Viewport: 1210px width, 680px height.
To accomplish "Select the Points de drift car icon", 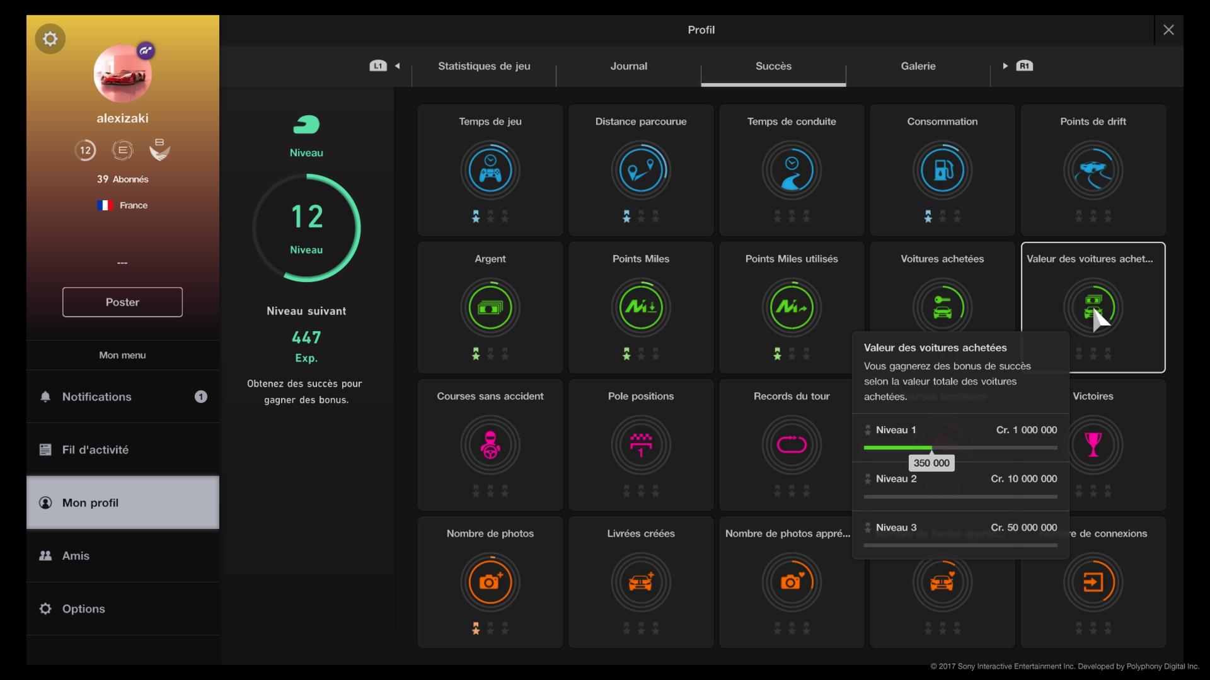I will 1093,170.
